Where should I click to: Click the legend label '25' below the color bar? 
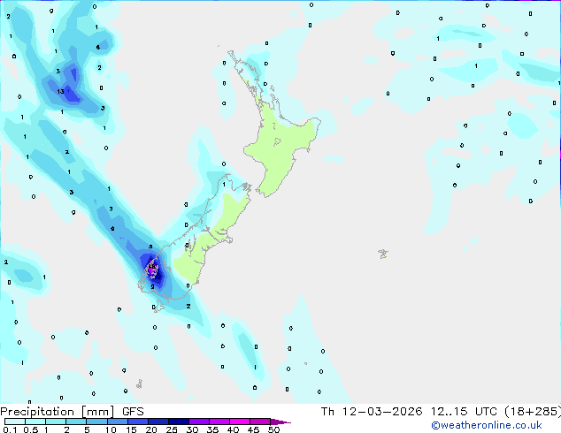coord(172,429)
